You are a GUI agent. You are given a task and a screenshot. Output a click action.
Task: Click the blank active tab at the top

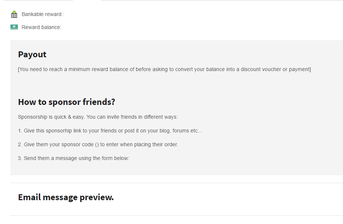87,1
